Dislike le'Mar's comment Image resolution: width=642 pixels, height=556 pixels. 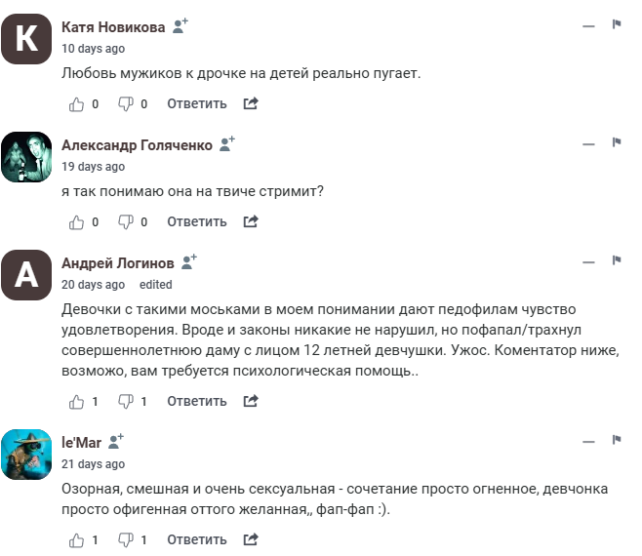point(126,539)
